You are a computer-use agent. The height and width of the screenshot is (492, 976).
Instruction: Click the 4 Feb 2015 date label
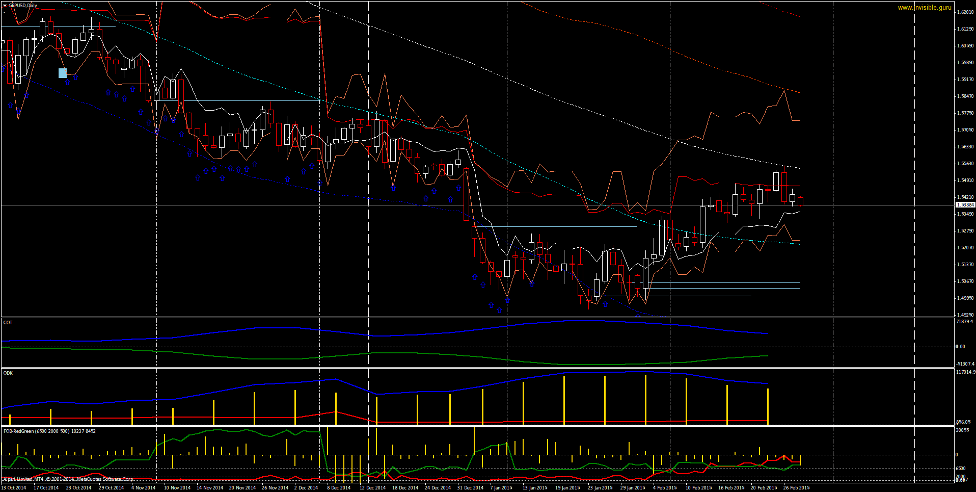click(x=665, y=488)
